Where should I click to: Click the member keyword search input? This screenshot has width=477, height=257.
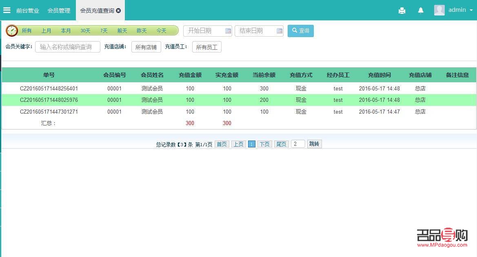point(67,46)
